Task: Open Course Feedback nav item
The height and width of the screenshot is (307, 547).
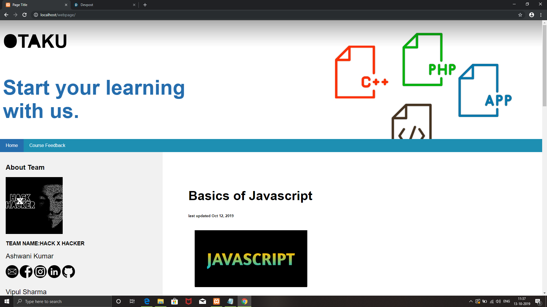Action: pyautogui.click(x=47, y=145)
